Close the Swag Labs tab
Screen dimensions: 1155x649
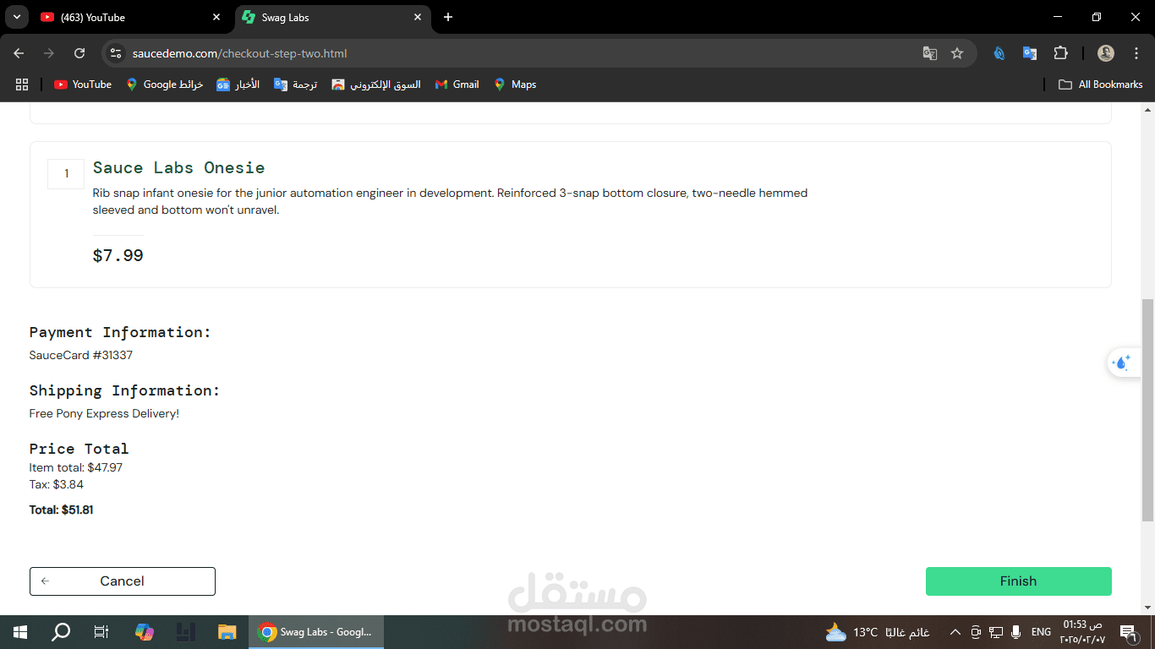coord(417,17)
